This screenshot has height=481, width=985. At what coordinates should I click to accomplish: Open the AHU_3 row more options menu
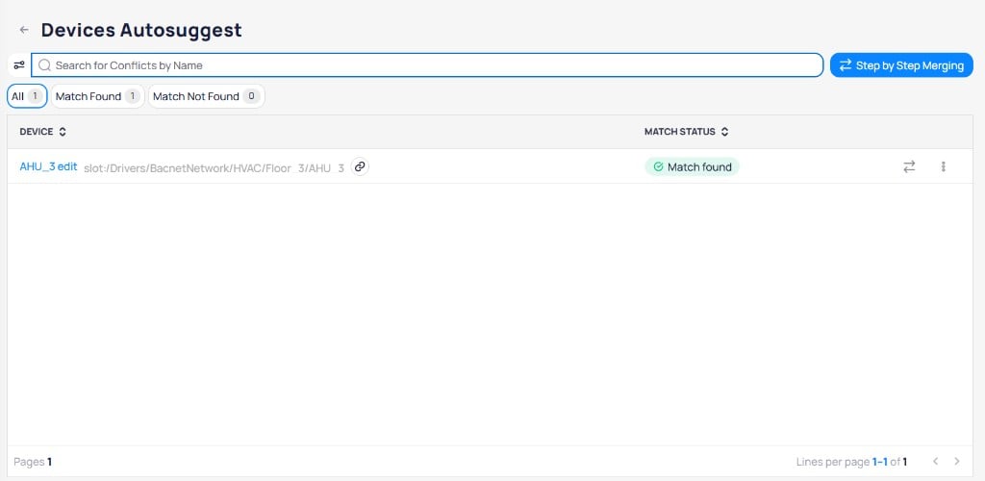point(943,166)
